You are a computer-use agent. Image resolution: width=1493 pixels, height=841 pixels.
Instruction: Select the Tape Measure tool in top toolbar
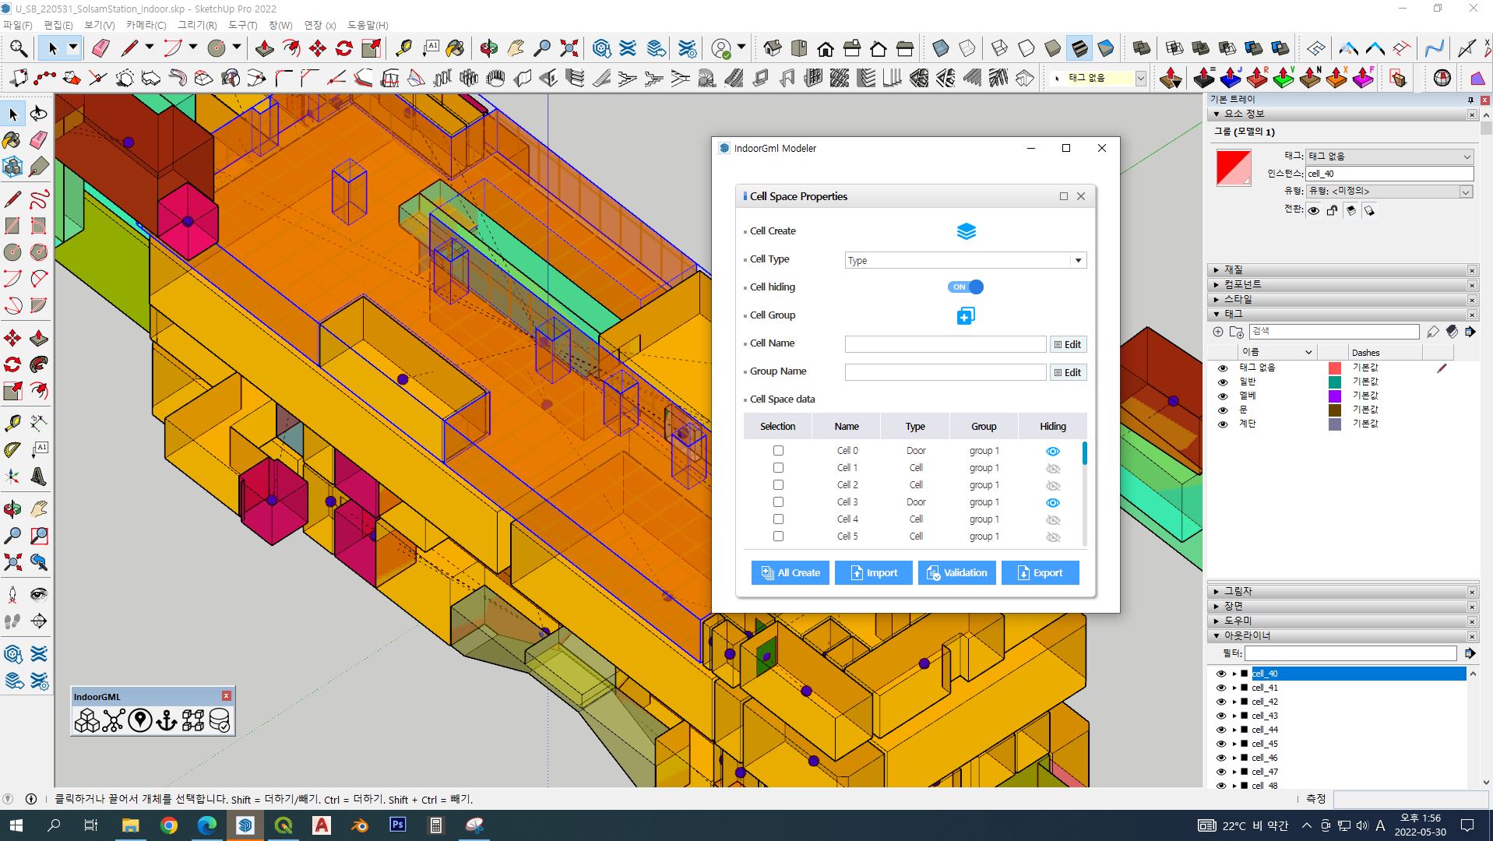[x=403, y=49]
